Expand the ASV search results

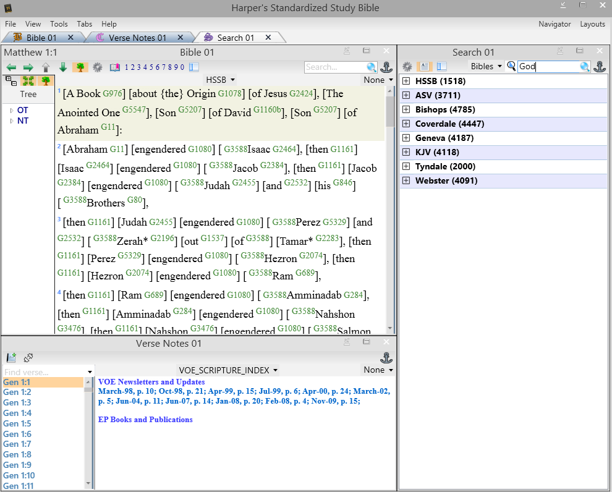click(406, 95)
